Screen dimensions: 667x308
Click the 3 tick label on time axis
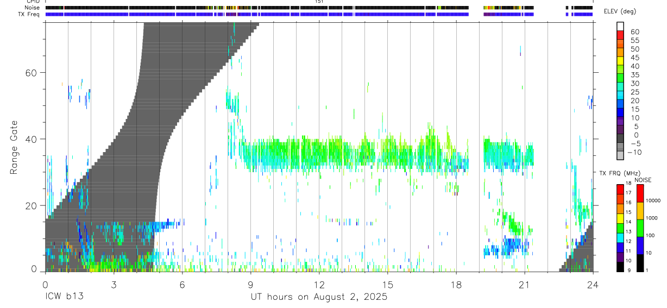click(x=114, y=285)
